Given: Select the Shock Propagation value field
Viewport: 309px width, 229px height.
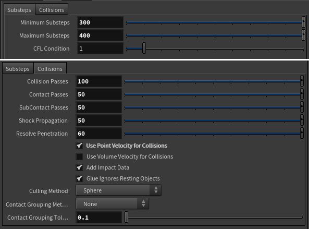Looking at the screenshot, I should tap(98, 120).
